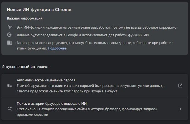
Task: Click the "Новые ИИ-функции в Chrome" heading
Action: (x=39, y=10)
